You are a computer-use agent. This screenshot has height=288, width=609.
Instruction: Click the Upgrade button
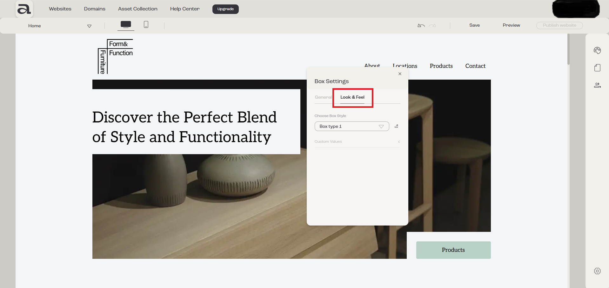coord(225,9)
